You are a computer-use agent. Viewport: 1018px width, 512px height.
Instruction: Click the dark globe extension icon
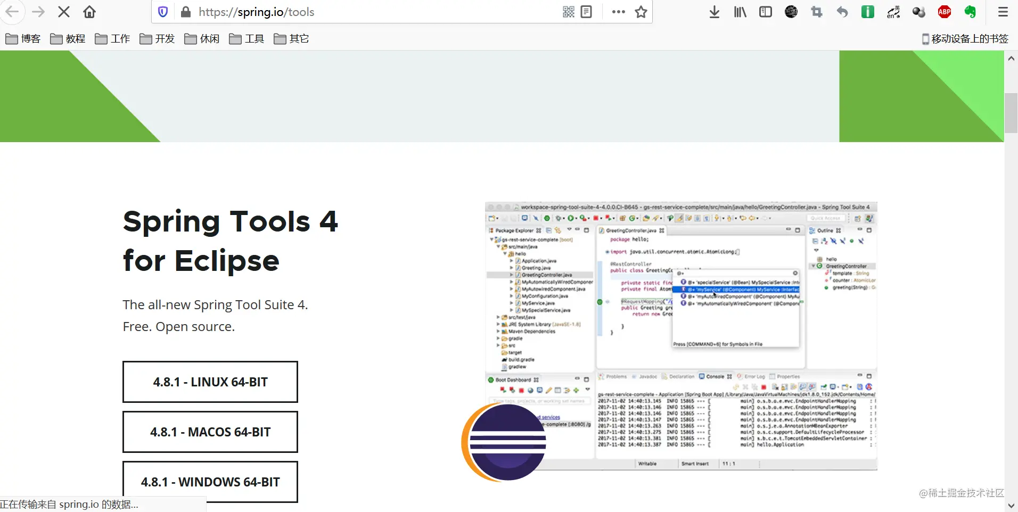tap(791, 12)
